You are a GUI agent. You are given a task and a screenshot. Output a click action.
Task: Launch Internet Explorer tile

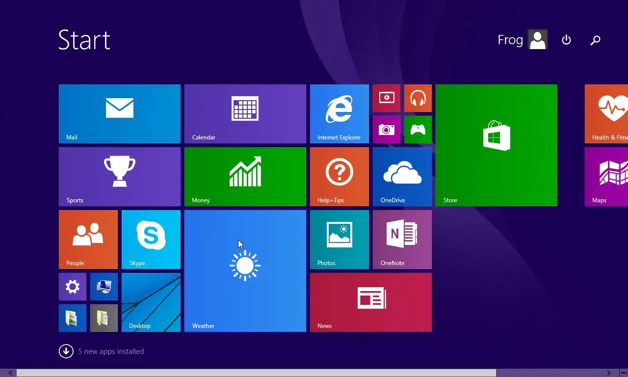340,114
